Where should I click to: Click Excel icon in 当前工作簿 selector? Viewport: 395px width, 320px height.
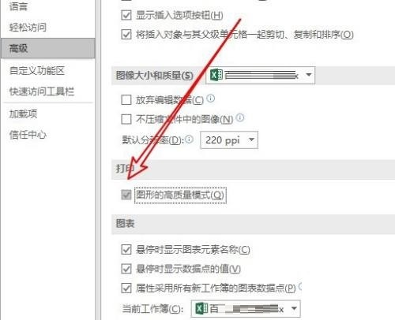[202, 308]
